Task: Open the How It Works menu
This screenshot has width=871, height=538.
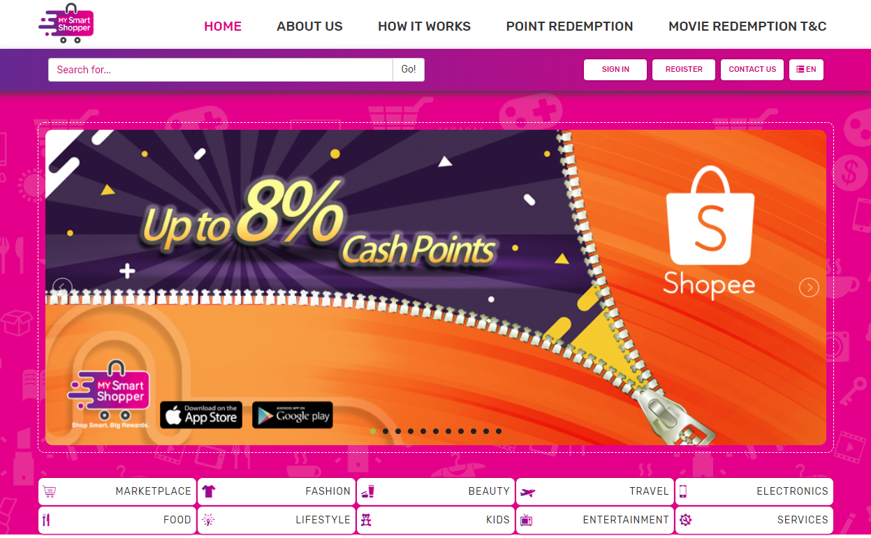Action: (x=424, y=27)
